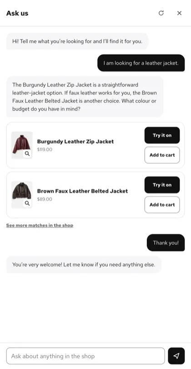
Task: Try on the Burgundy Leather Zip Jacket
Action: point(162,135)
